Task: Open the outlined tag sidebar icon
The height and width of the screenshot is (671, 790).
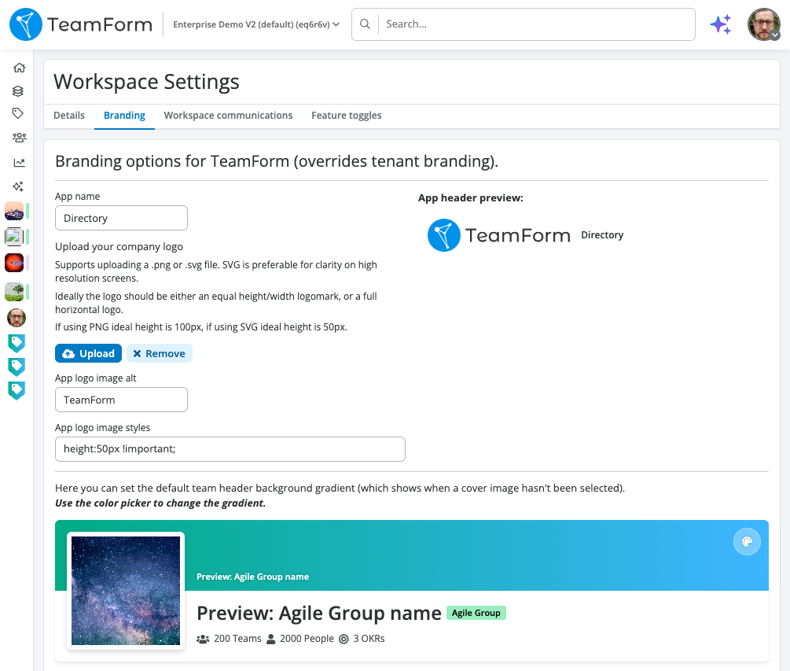Action: point(18,113)
